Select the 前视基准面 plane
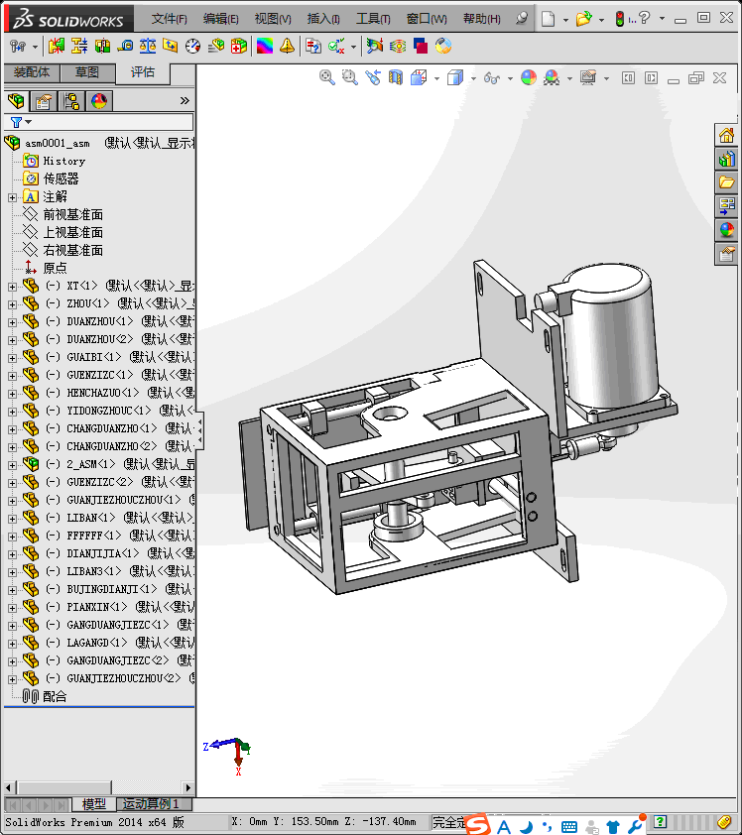The height and width of the screenshot is (835, 742). pyautogui.click(x=72, y=214)
